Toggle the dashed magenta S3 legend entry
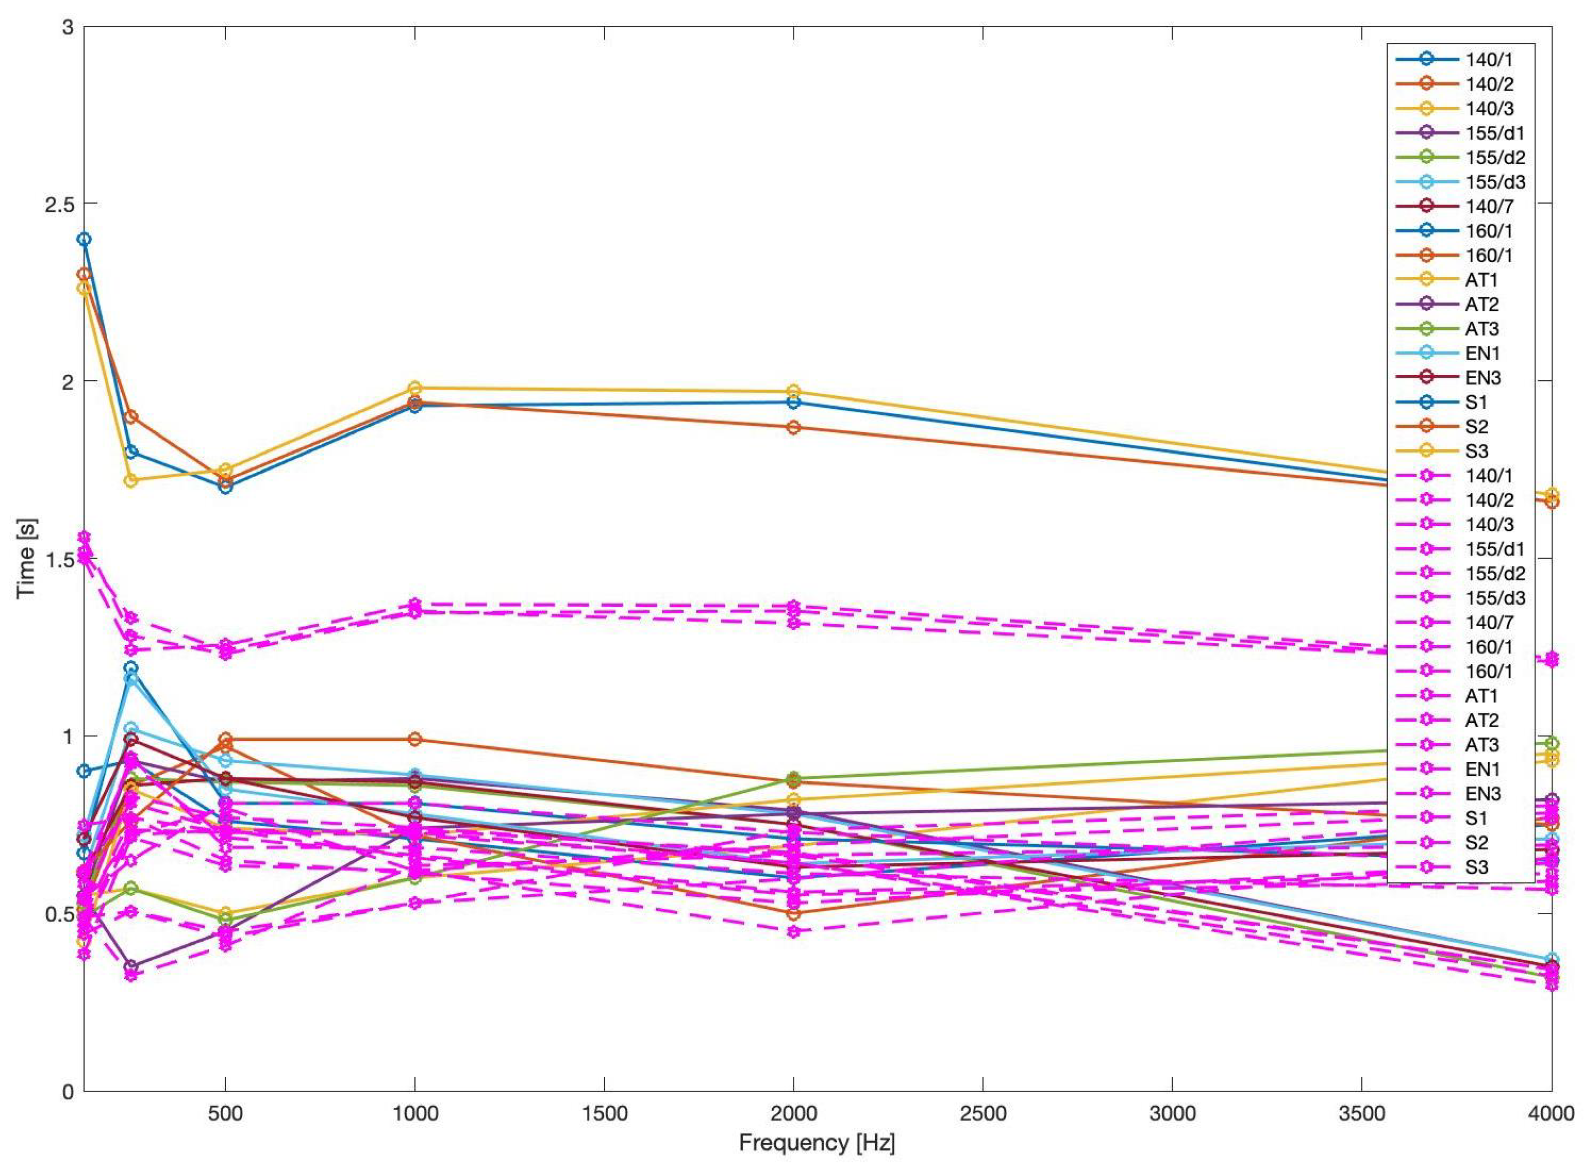The image size is (1595, 1175). click(1476, 867)
